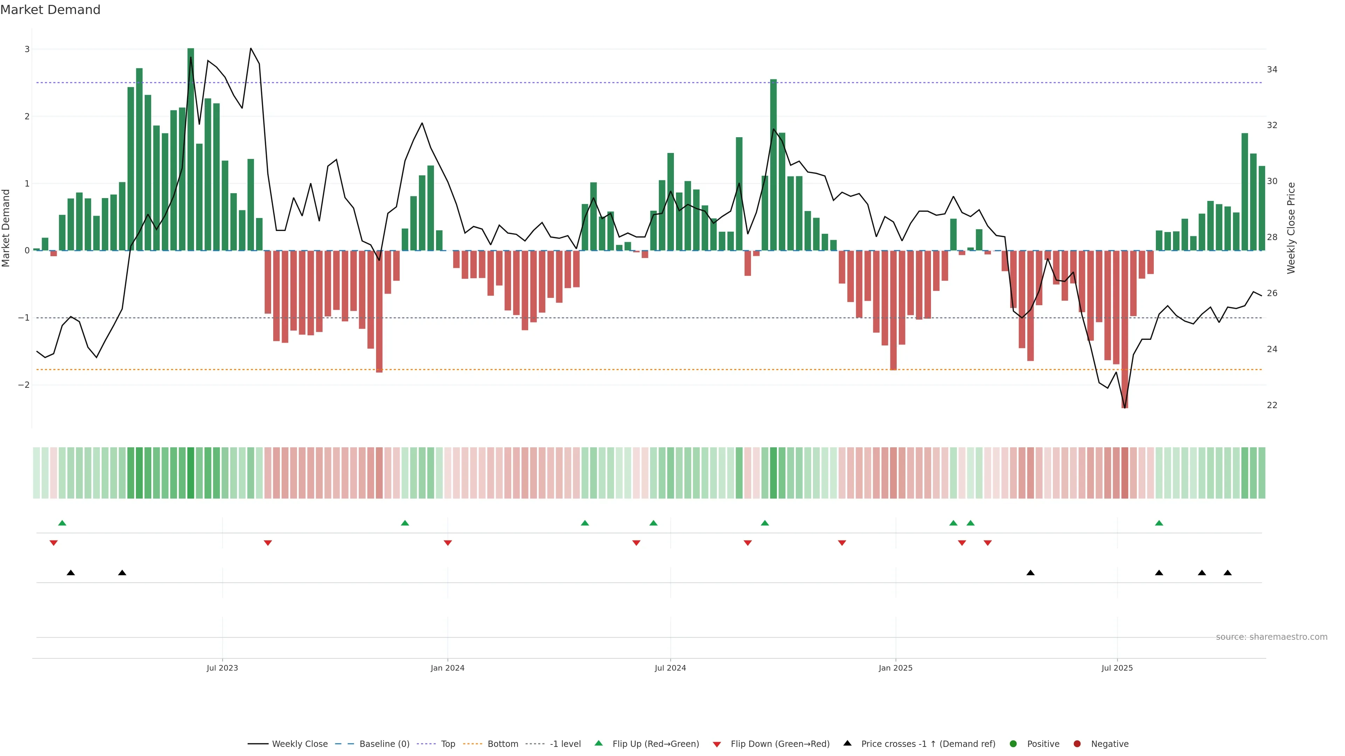Viewport: 1345px width, 756px height.
Task: Toggle the Top dotted line legend entry
Action: click(x=448, y=744)
